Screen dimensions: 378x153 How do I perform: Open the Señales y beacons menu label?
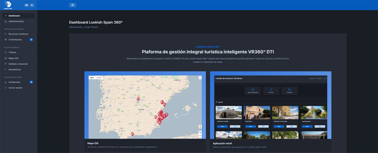pyautogui.click(x=18, y=64)
